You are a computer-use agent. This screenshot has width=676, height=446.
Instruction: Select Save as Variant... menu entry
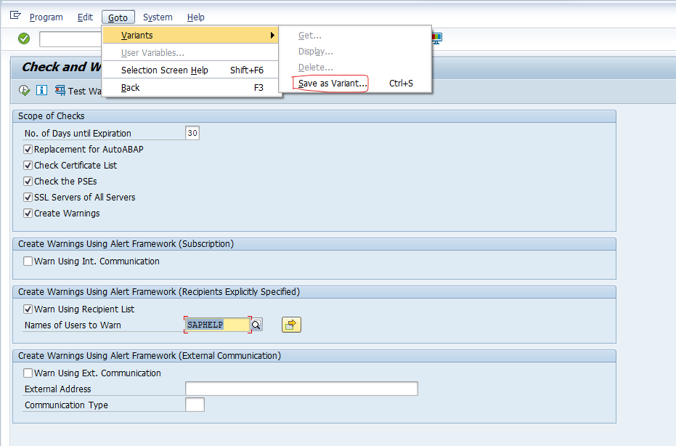click(x=333, y=84)
